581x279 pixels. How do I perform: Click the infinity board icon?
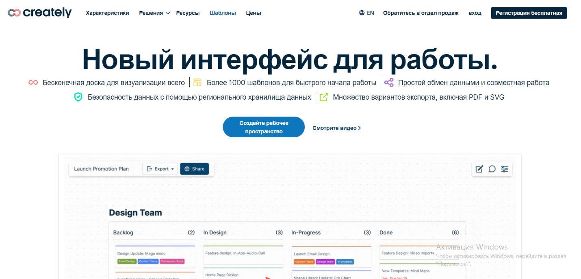pos(33,83)
